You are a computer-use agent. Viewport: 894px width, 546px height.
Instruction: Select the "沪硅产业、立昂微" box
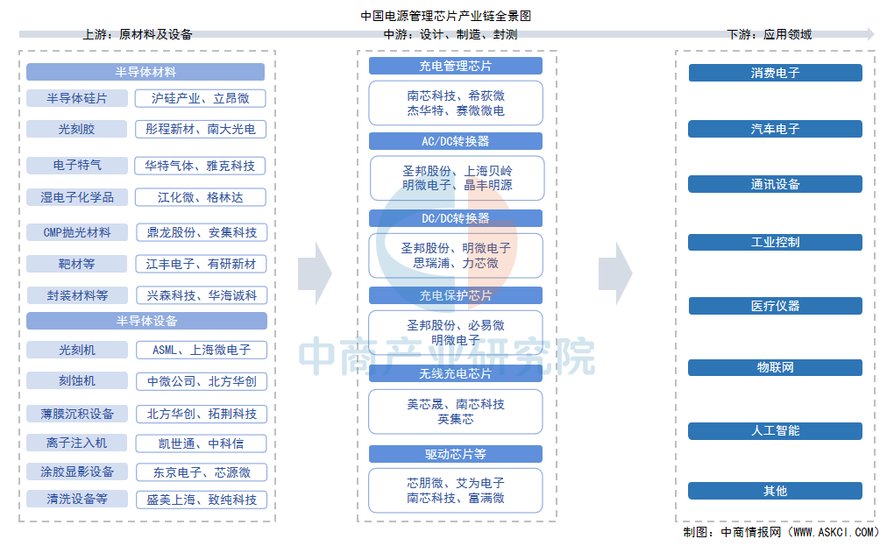pyautogui.click(x=200, y=98)
